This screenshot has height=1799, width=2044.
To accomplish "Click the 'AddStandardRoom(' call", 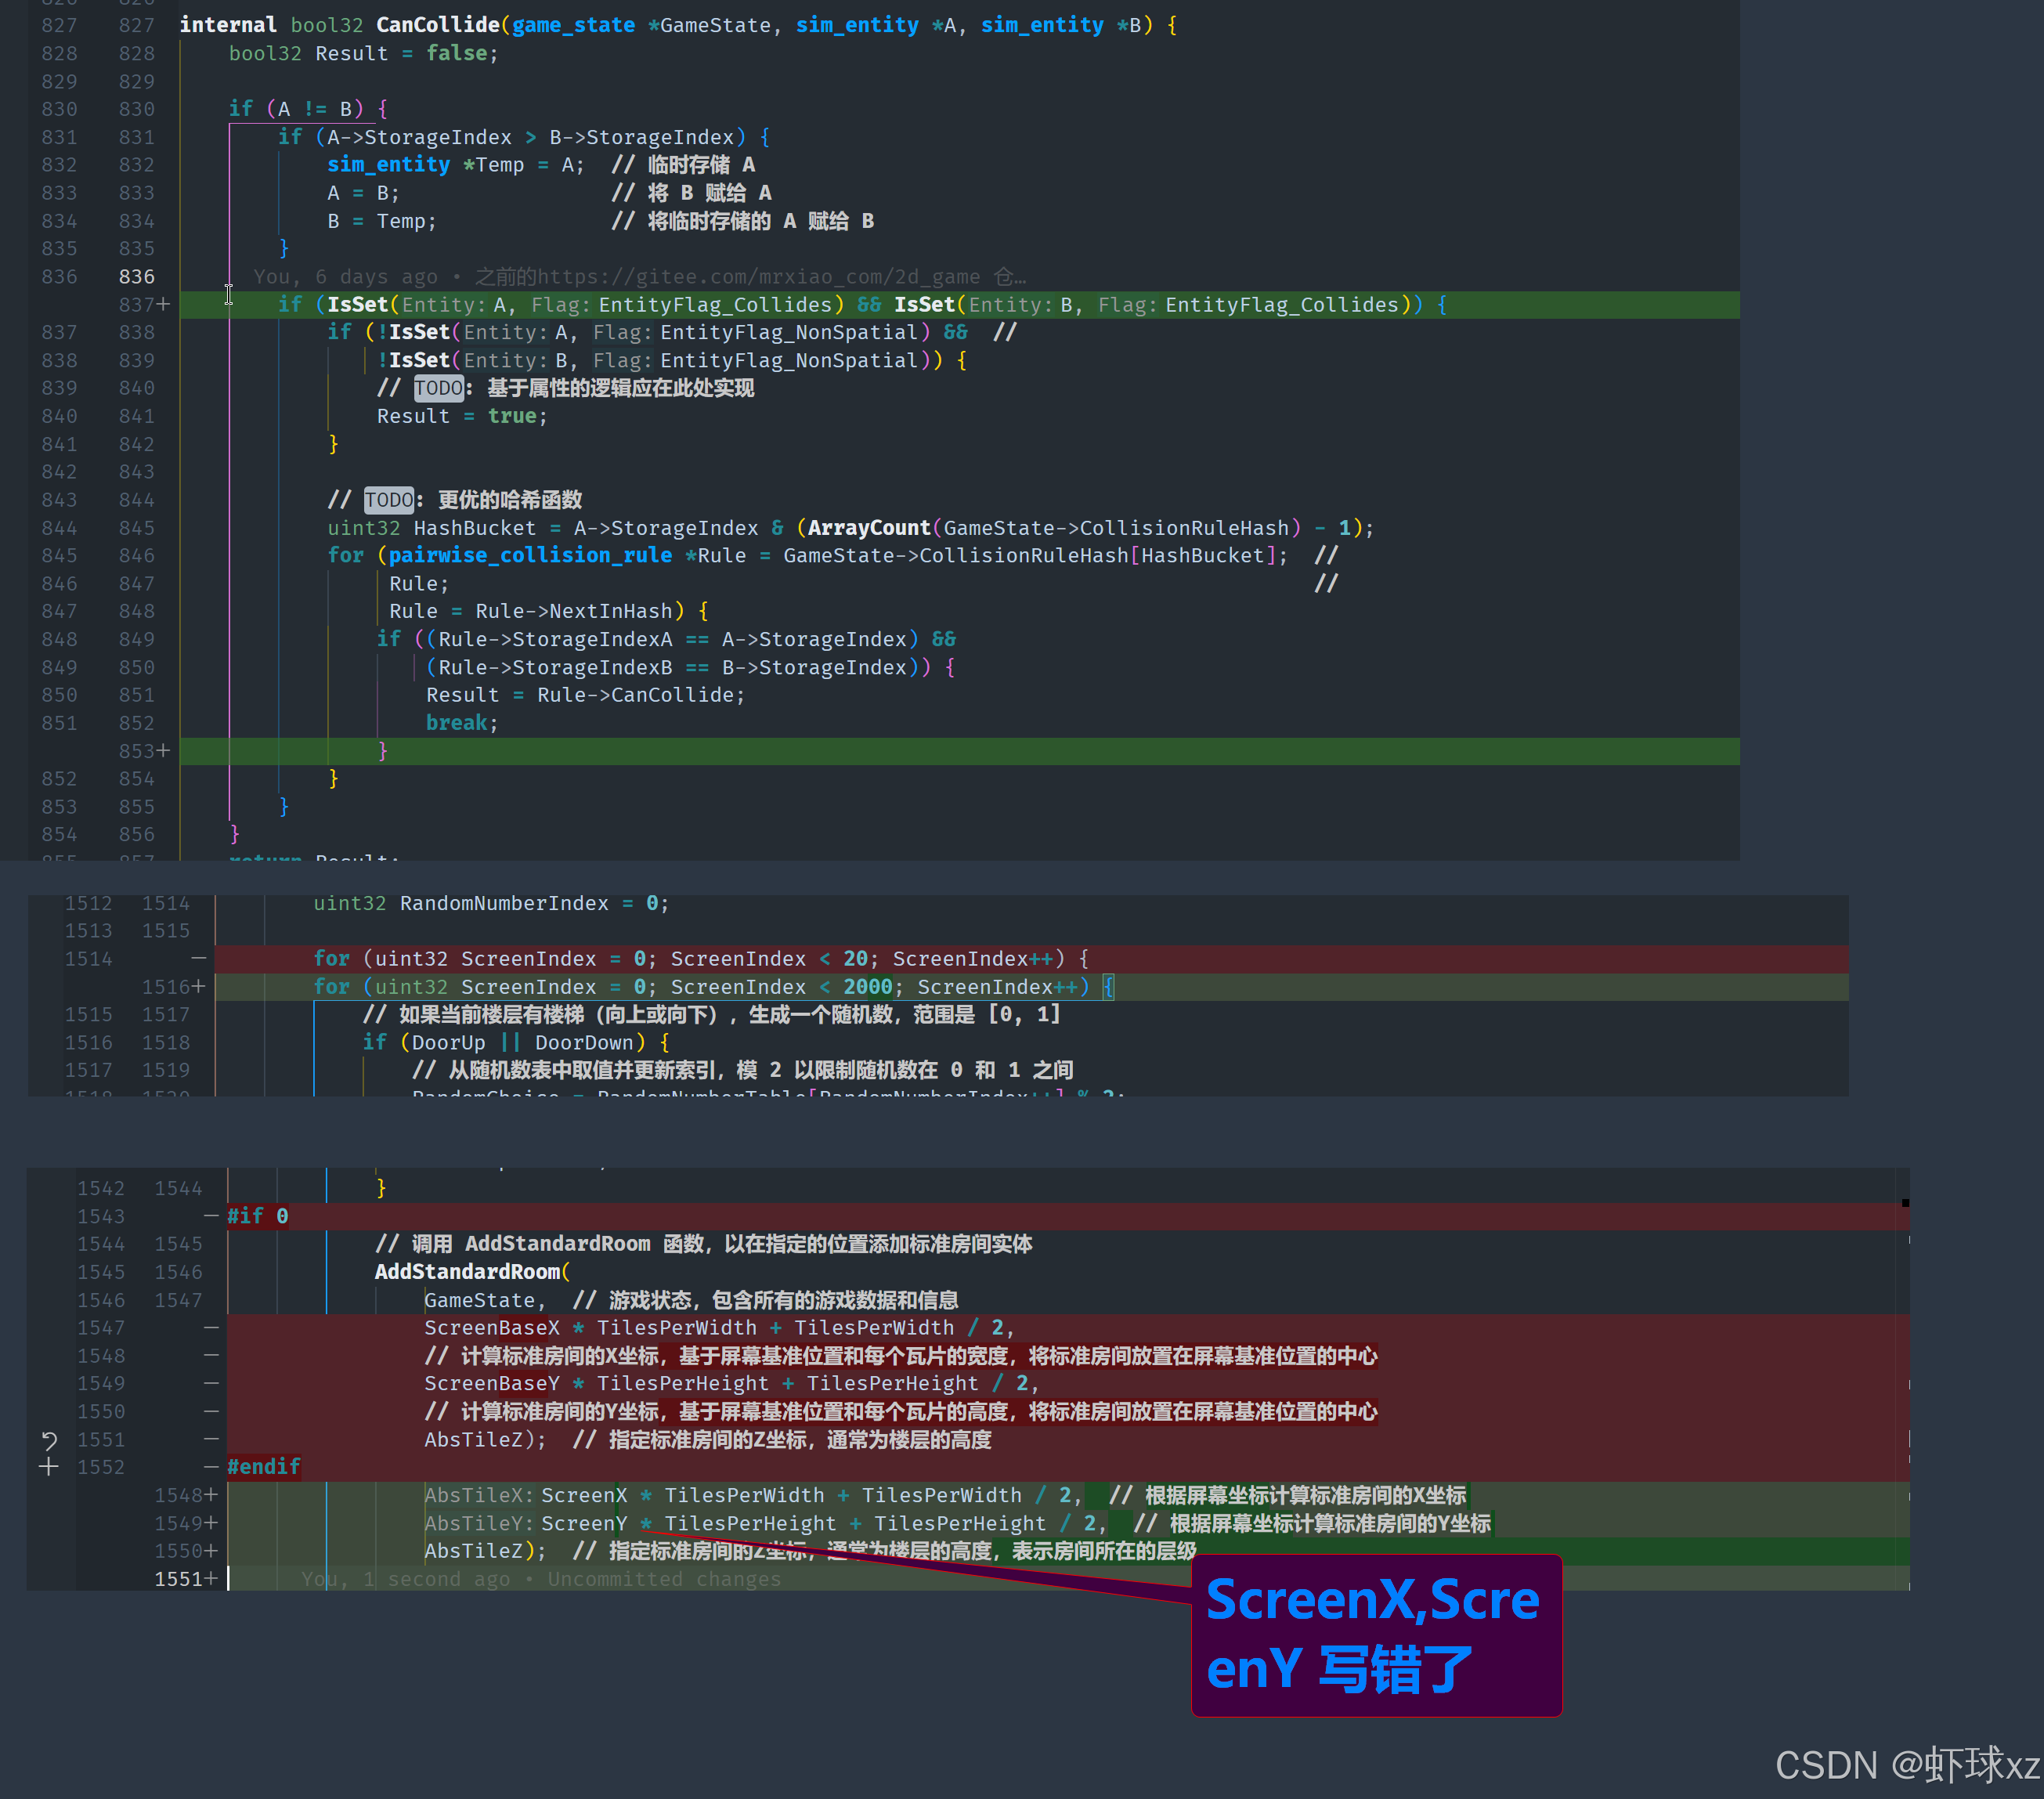I will pyautogui.click(x=472, y=1272).
